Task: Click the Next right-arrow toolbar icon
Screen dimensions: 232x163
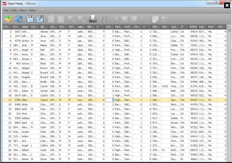Action: [134, 19]
